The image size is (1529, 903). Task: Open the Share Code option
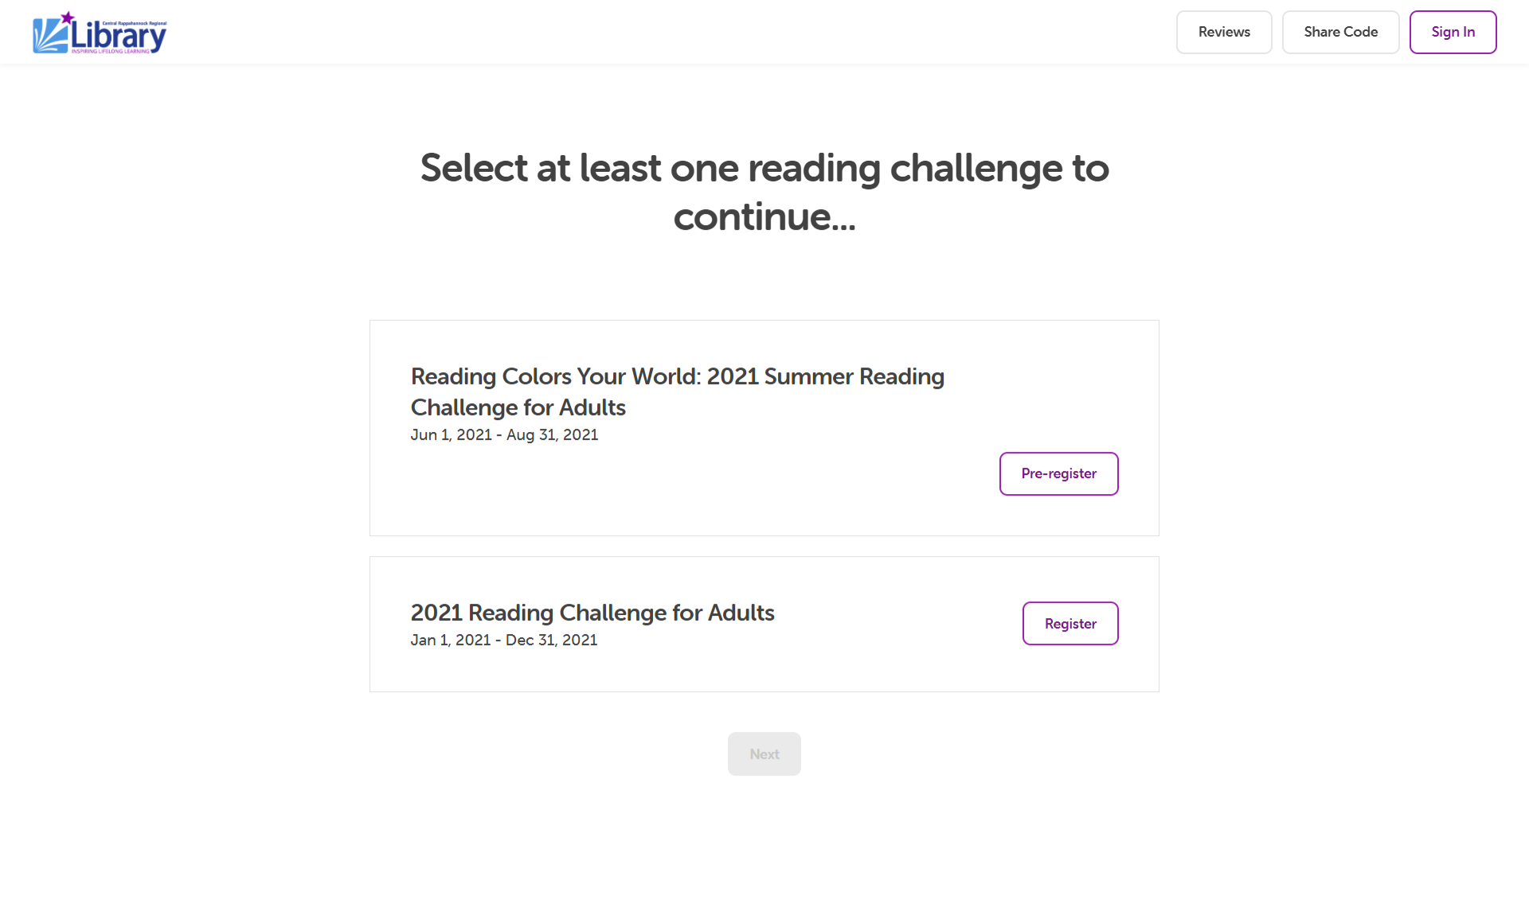(x=1340, y=32)
